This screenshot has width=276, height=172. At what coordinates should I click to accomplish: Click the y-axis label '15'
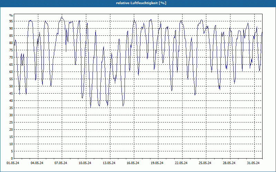click(x=11, y=137)
